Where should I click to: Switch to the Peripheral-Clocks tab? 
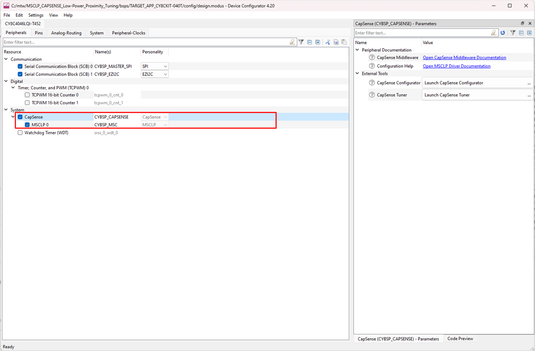(x=129, y=33)
